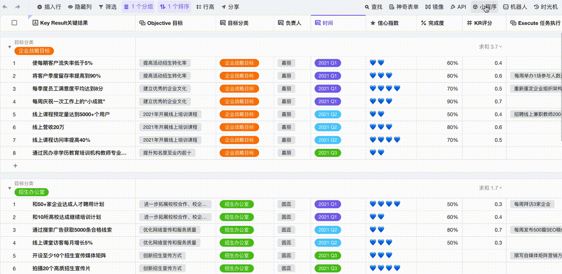Image resolution: width=562 pixels, height=274 pixels.
Task: Collapse the 企业战略目标 group
Action: 10,47
